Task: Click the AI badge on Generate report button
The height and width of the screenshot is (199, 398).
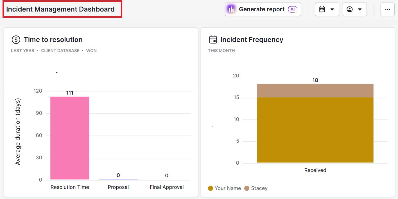Action: 293,9
